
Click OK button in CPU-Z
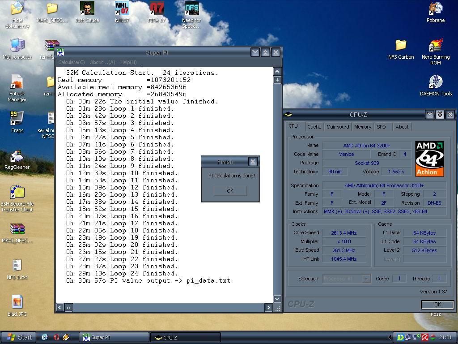437,305
